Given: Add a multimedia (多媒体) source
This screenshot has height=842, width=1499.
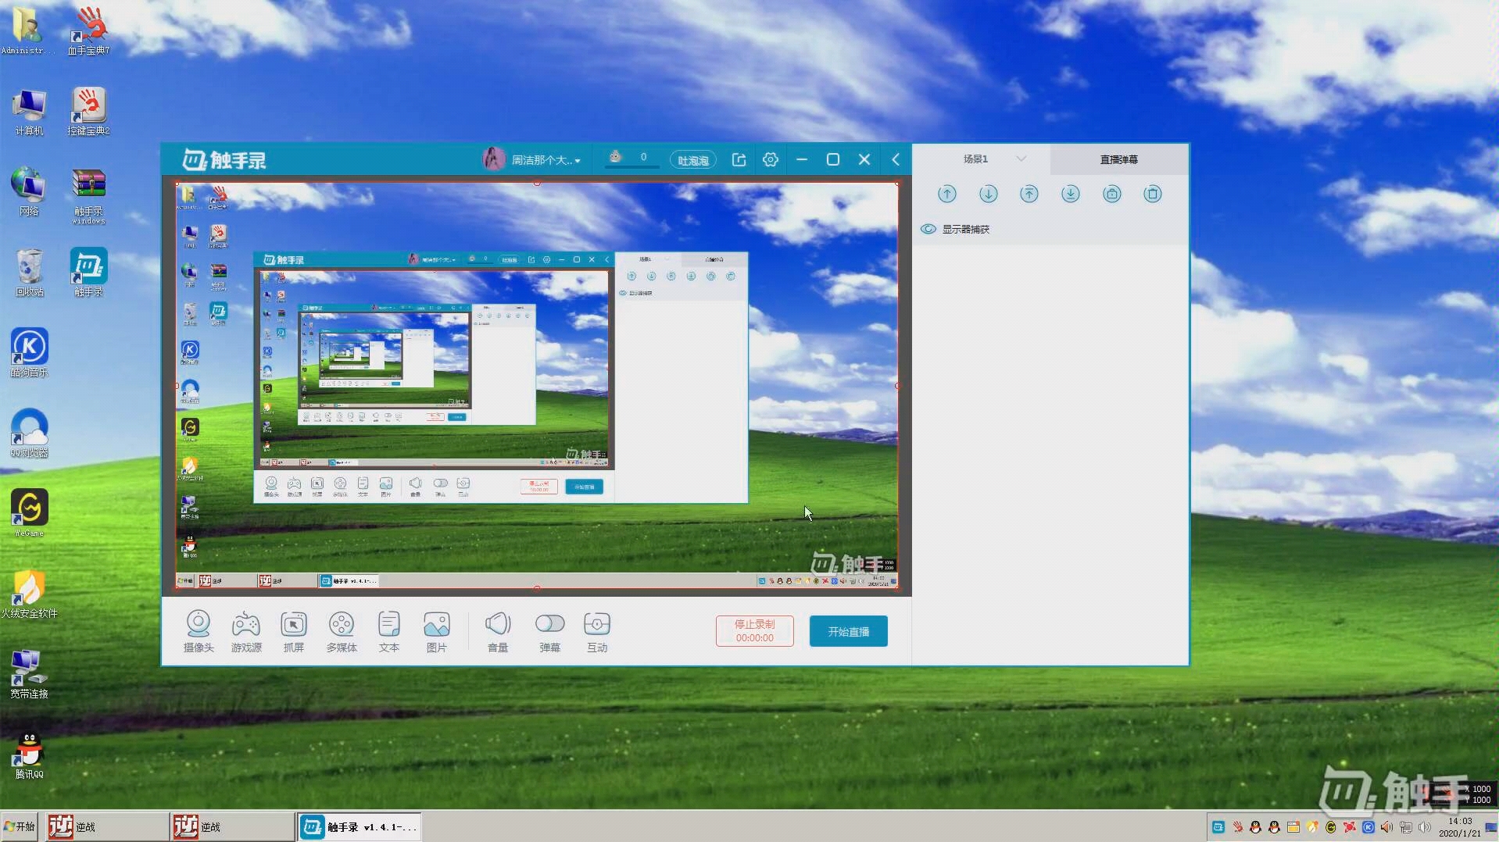Looking at the screenshot, I should coord(342,631).
